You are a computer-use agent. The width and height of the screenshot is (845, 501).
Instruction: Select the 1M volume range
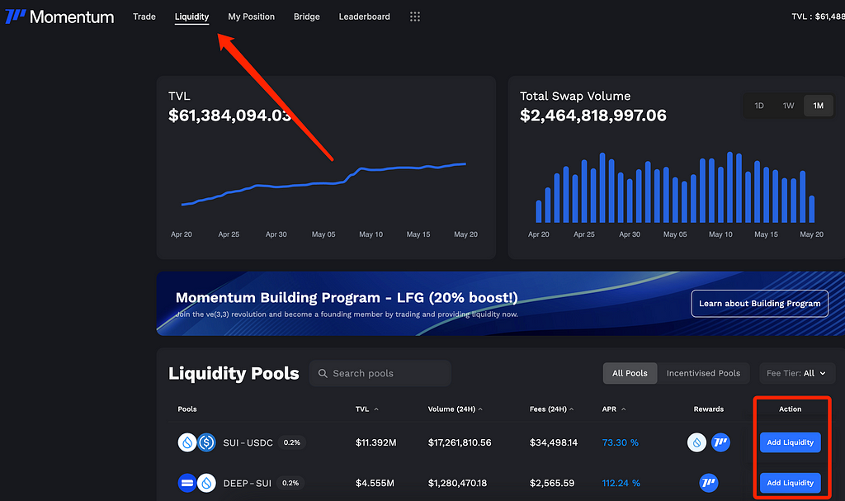tap(818, 106)
